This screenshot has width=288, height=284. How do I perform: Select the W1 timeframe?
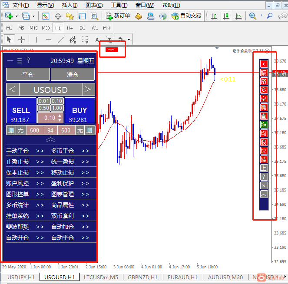coord(95,28)
